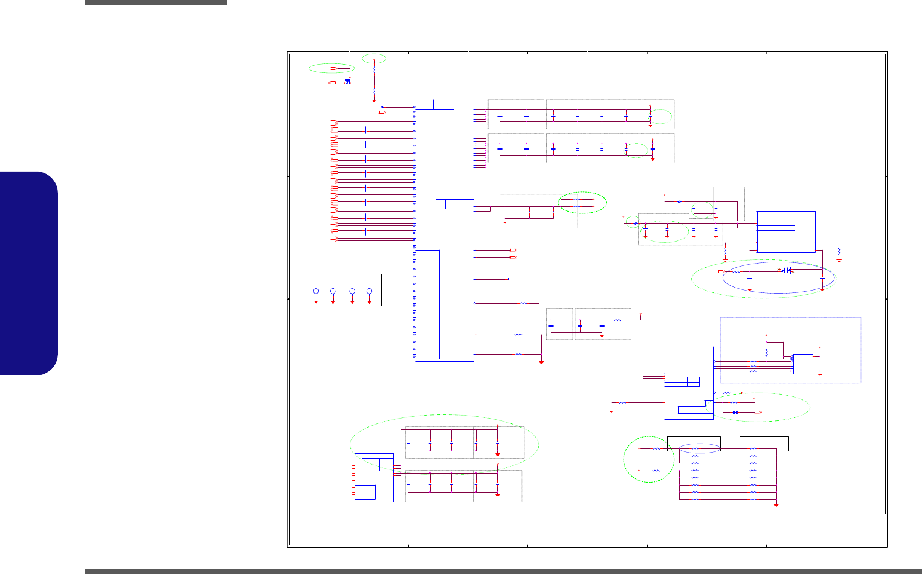
Task: Click the small transistor symbol near the top left
Action: tap(347, 82)
